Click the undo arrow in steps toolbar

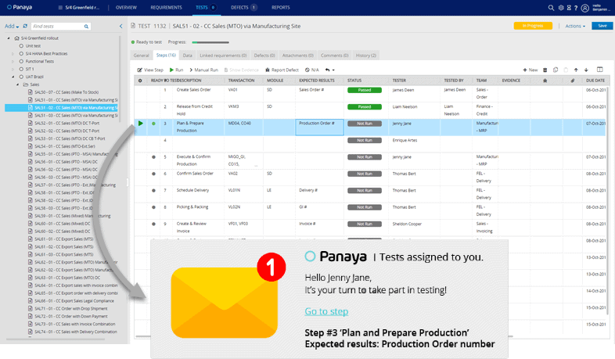(328, 70)
